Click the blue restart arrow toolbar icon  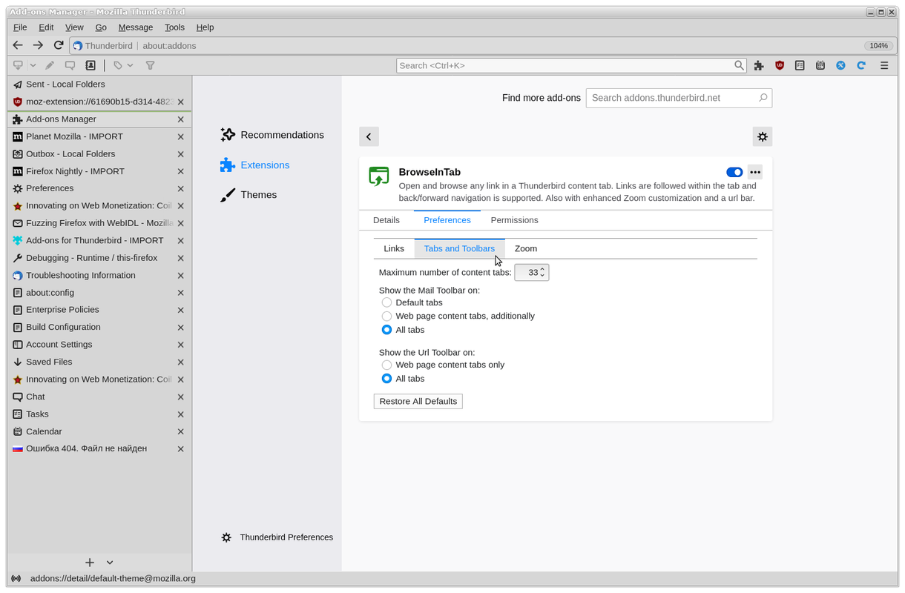pyautogui.click(x=861, y=65)
